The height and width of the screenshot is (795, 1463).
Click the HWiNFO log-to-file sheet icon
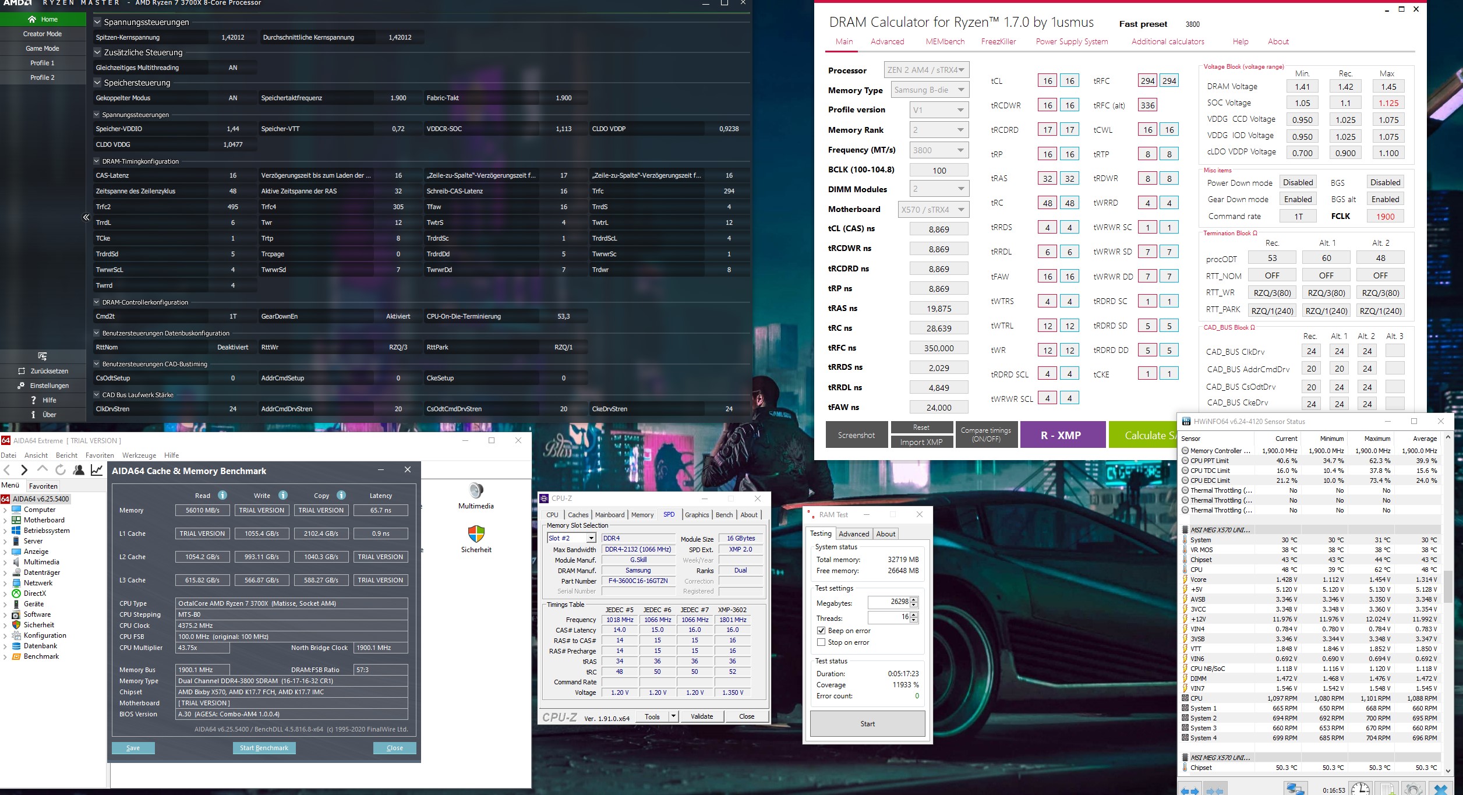click(x=1388, y=789)
